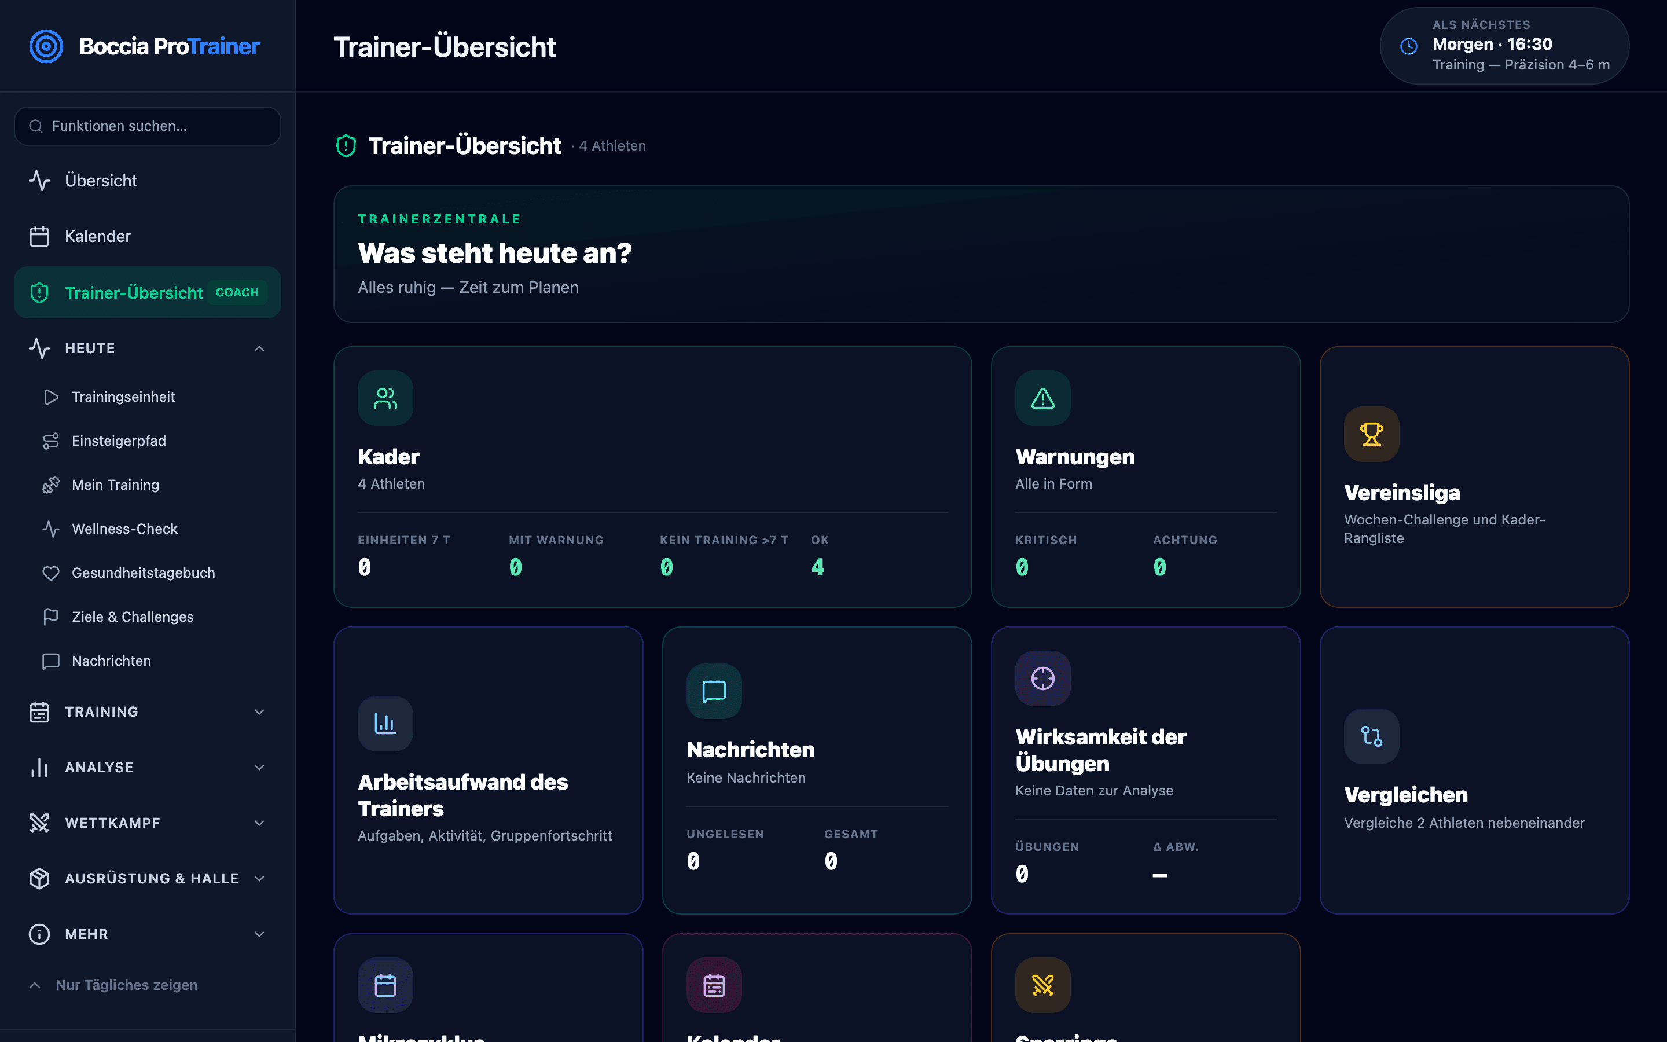
Task: Open Kalender in the sidebar
Action: [x=148, y=236]
